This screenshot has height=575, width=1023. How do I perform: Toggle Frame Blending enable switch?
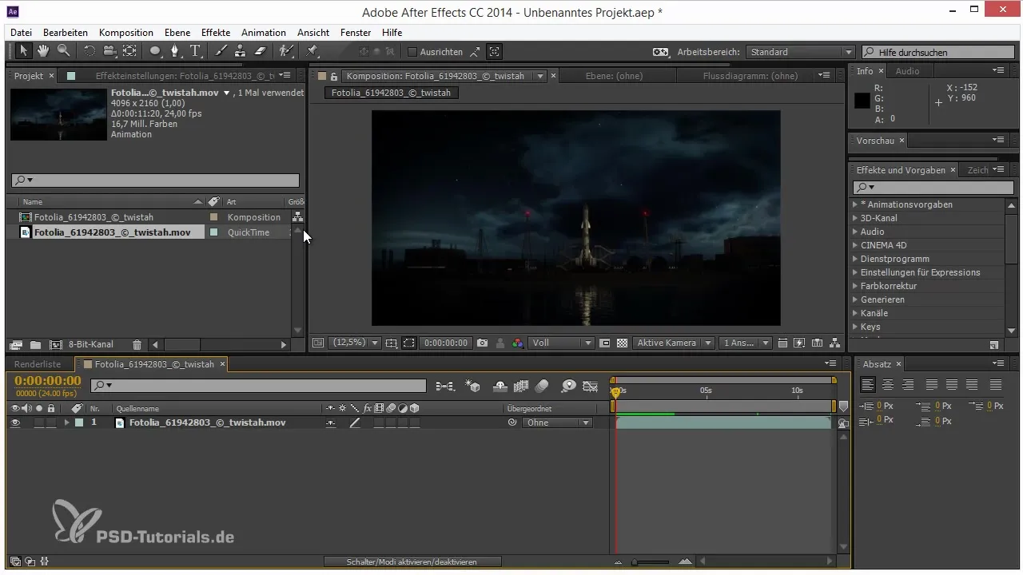point(521,387)
